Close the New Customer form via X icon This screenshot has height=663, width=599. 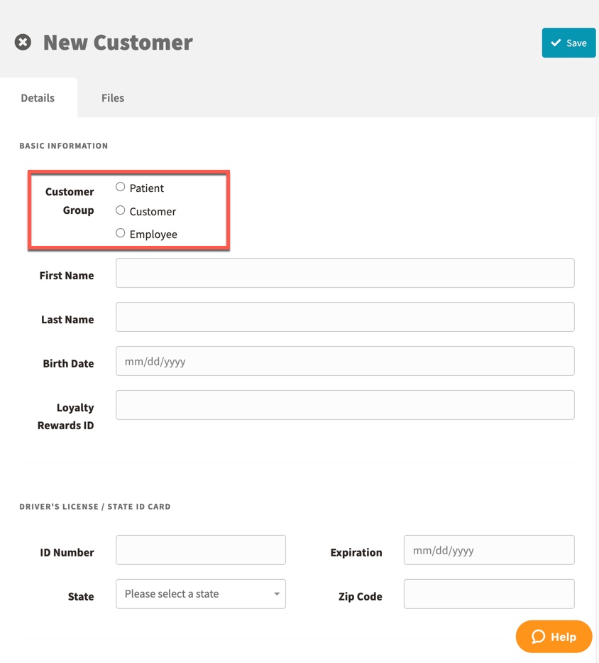click(23, 43)
